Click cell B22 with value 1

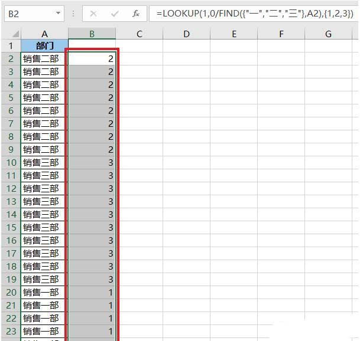pos(92,319)
